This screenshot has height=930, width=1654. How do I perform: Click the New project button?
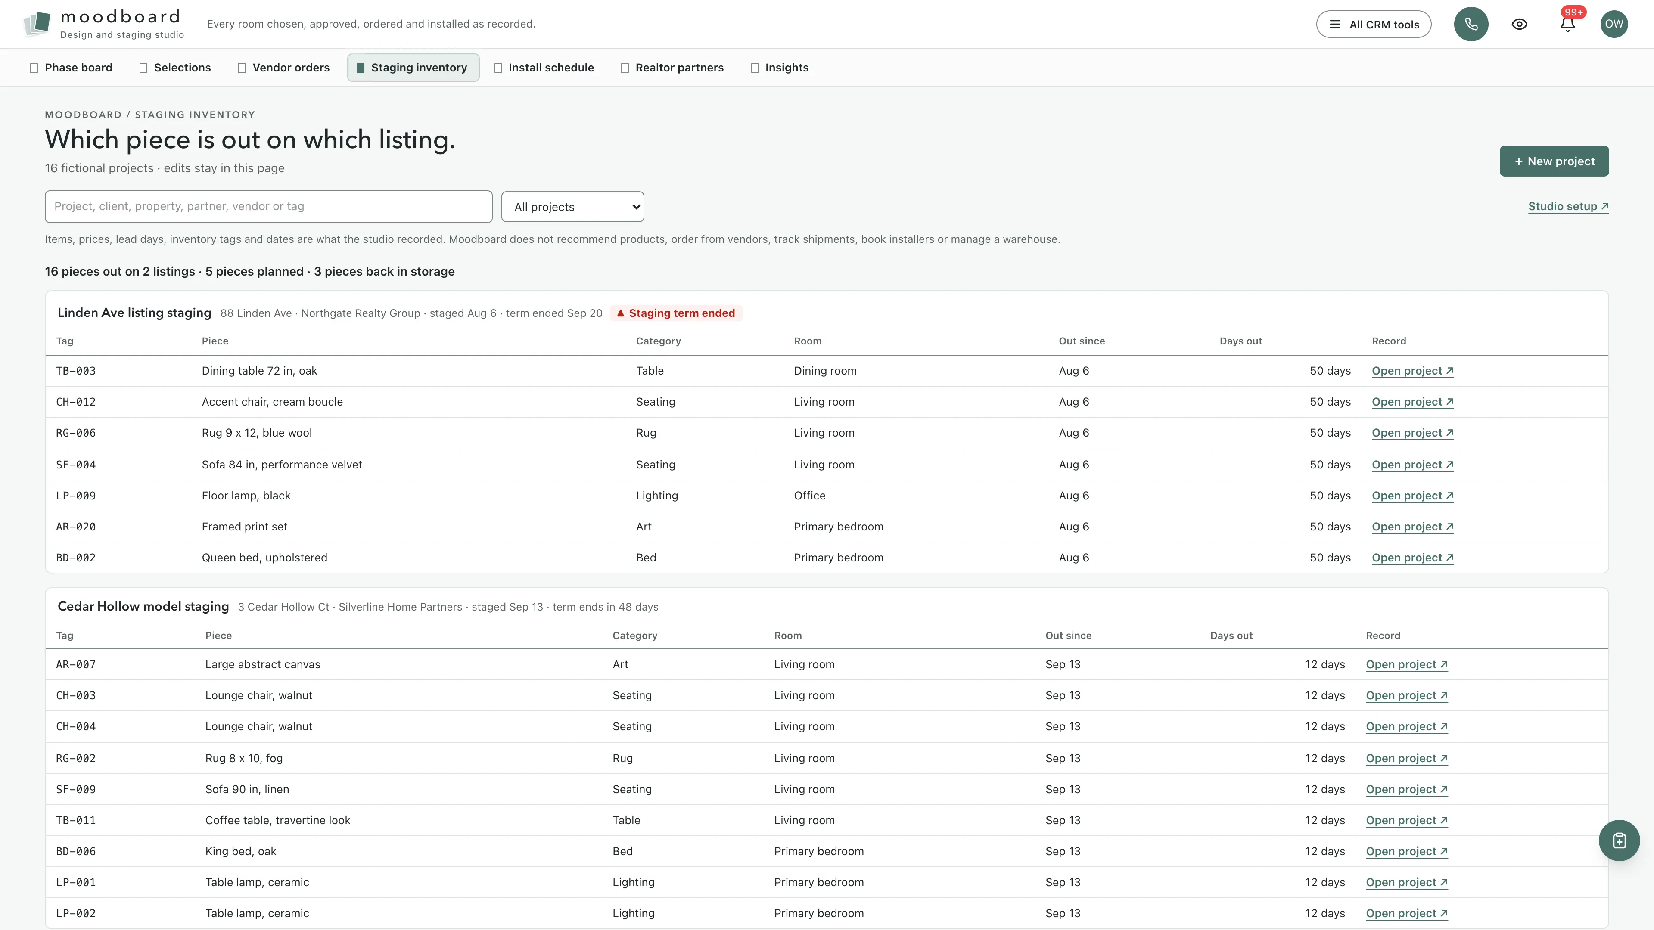coord(1554,161)
